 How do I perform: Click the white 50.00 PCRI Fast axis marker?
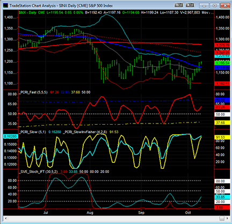click(x=222, y=114)
